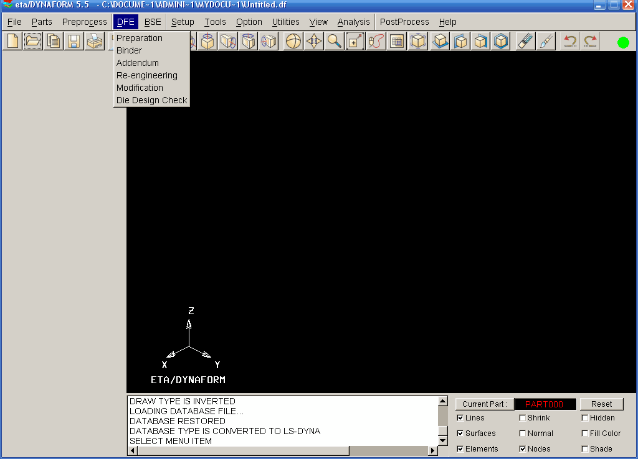Minimize the DYNAFORM window
The width and height of the screenshot is (638, 459).
599,5
